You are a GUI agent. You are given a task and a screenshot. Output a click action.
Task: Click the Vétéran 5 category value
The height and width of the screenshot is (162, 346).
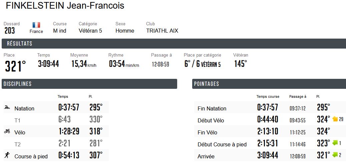[x=90, y=31]
